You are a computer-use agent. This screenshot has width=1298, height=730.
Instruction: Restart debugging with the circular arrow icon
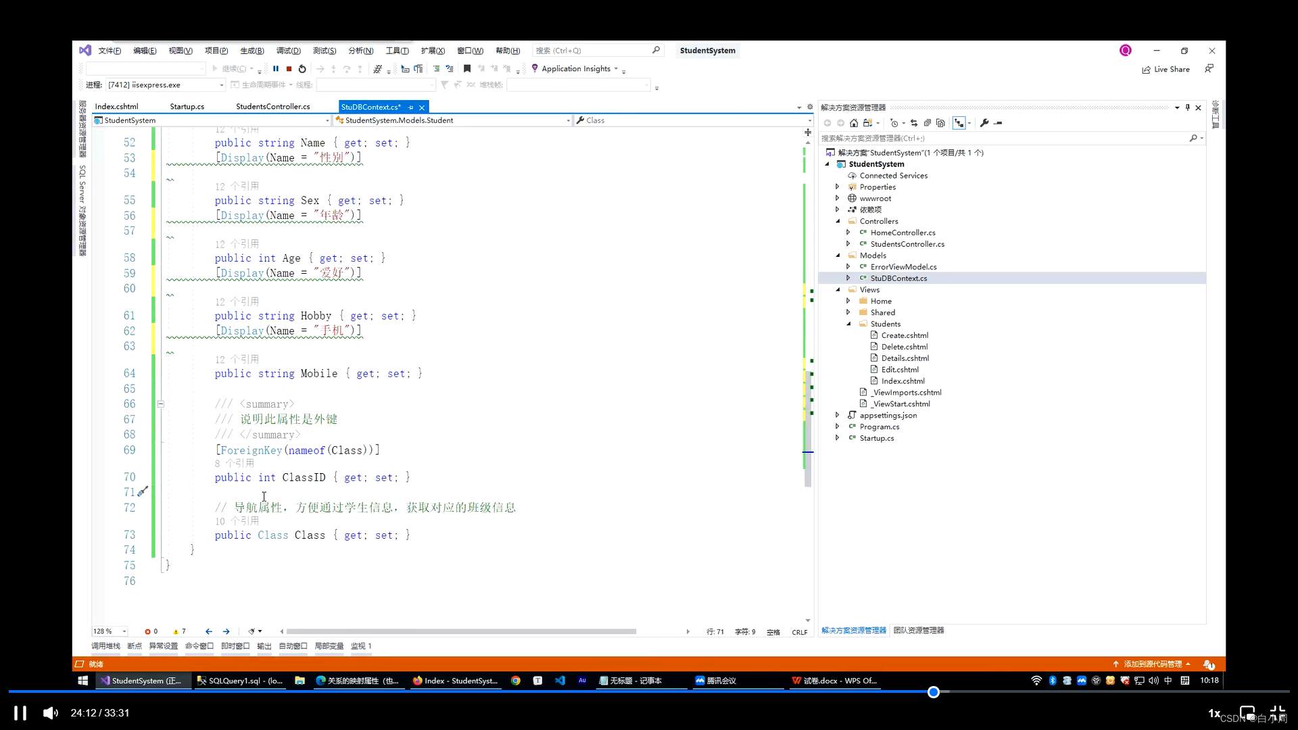(x=302, y=69)
